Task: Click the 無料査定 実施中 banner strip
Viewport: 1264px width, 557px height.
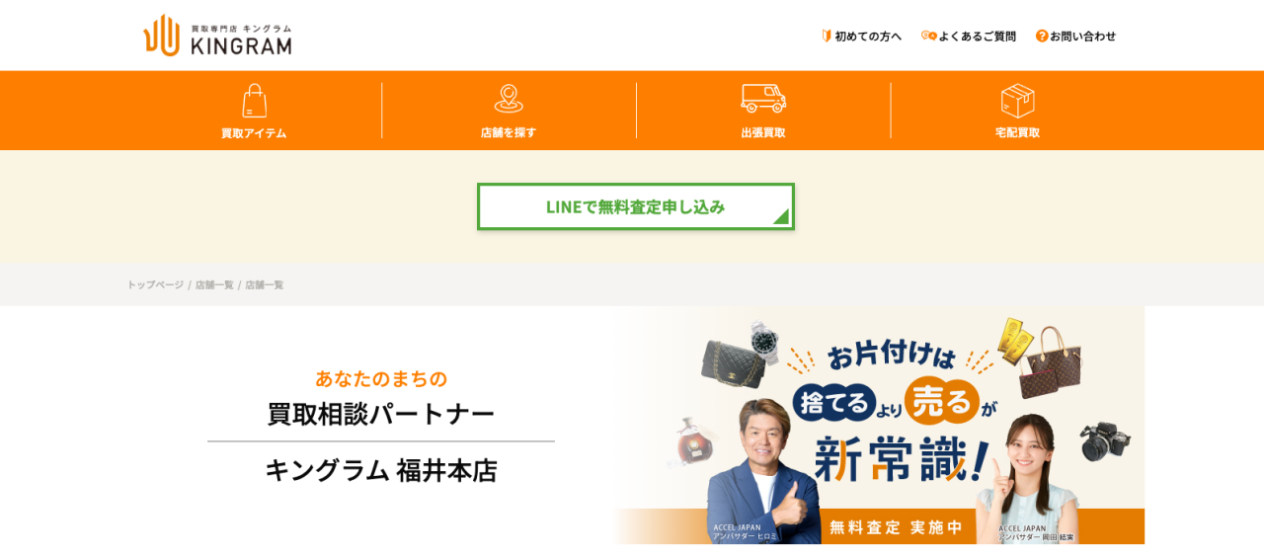Action: [896, 526]
